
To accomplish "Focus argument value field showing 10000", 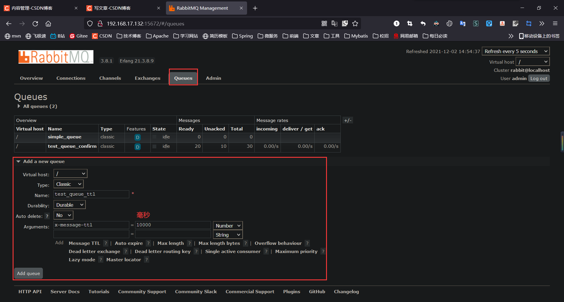I will pyautogui.click(x=173, y=225).
